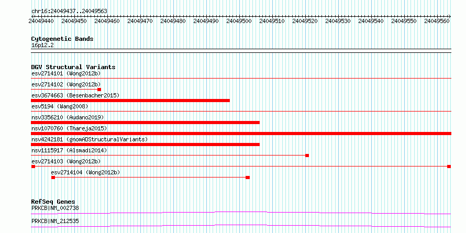Open variant esv2714101 (Wong2012b) label

[66, 73]
